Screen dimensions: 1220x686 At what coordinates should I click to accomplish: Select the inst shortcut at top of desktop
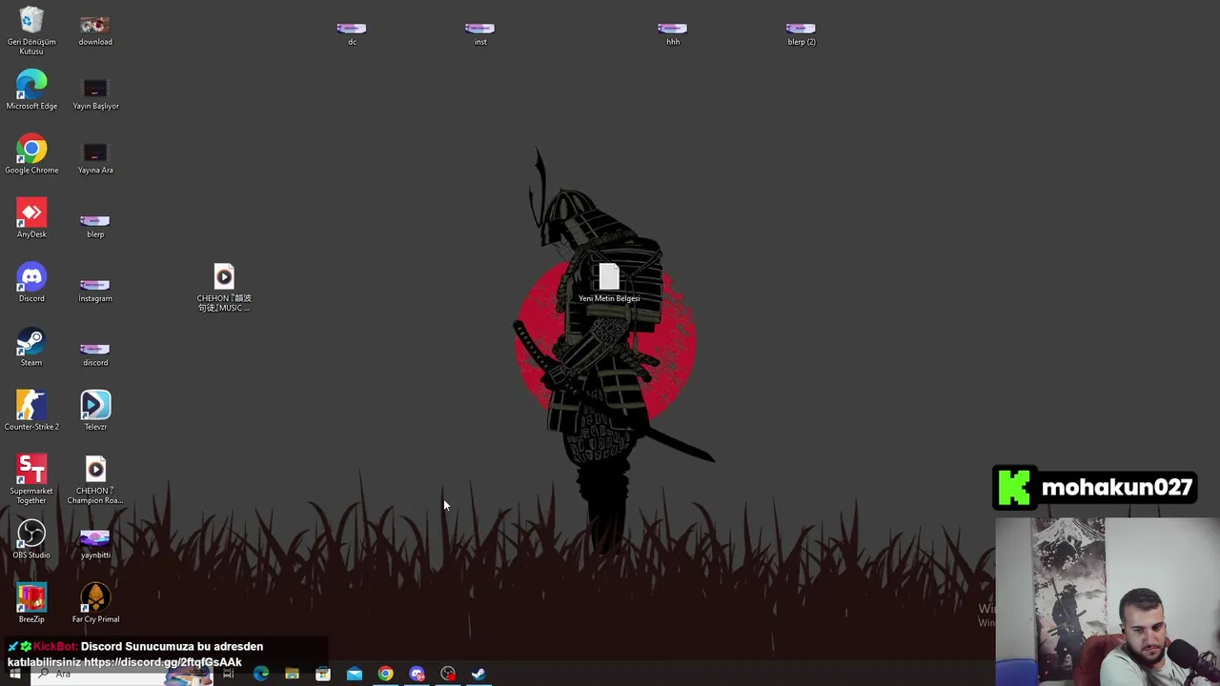pyautogui.click(x=480, y=33)
